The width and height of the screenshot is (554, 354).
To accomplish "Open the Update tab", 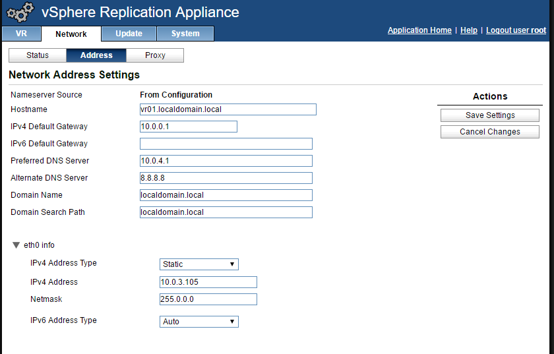I will pos(129,34).
